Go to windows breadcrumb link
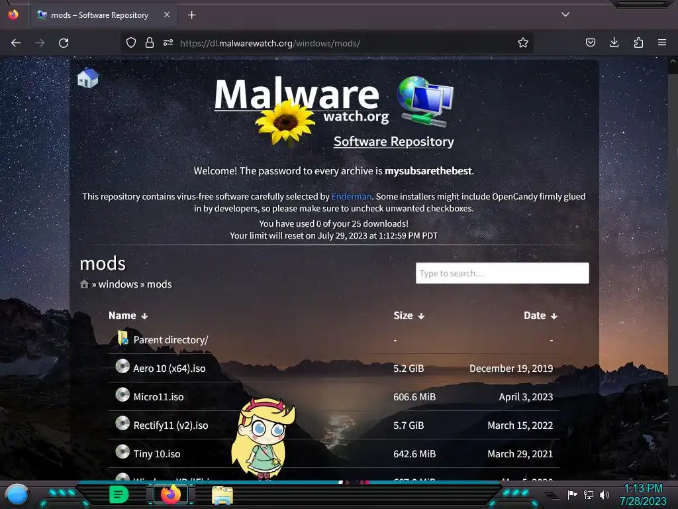678x509 pixels. (x=118, y=284)
